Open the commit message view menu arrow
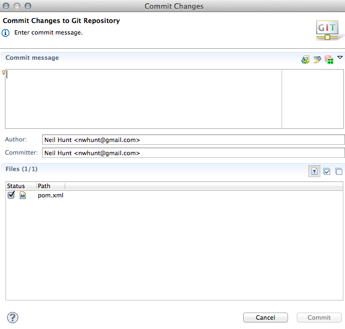The image size is (345, 329). tap(340, 58)
